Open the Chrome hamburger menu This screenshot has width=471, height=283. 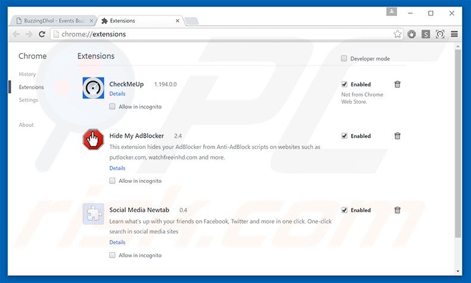pyautogui.click(x=454, y=34)
